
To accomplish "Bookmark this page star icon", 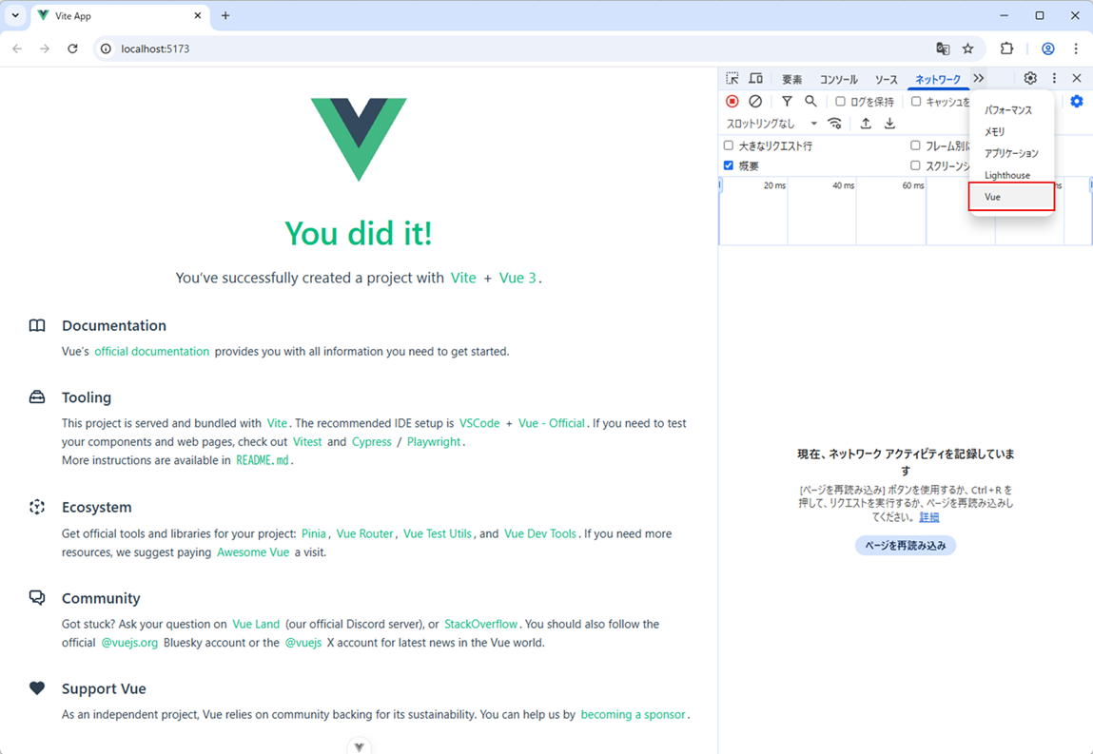I will coord(967,48).
